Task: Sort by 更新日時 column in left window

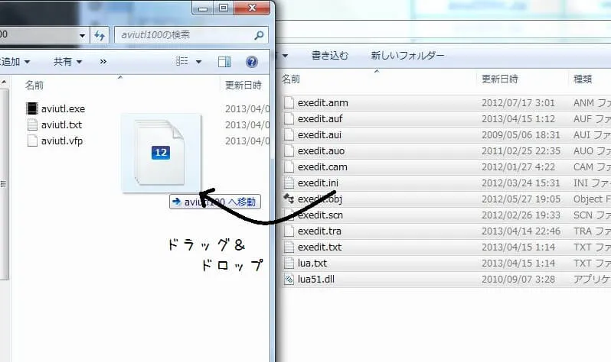Action: click(x=243, y=85)
